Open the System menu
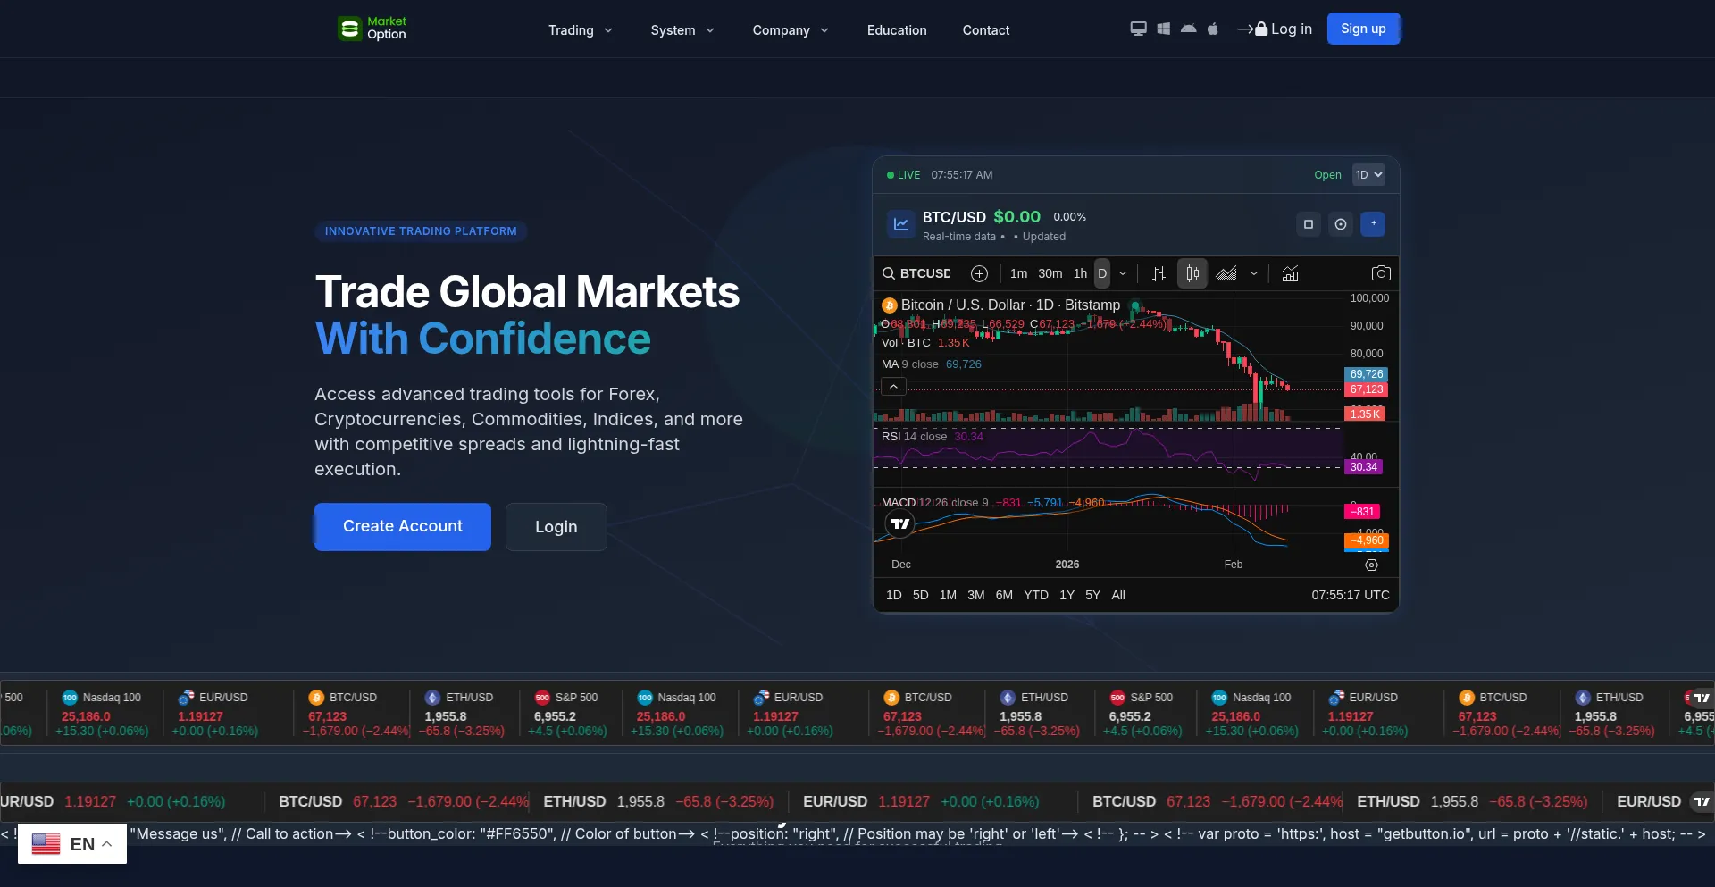1715x887 pixels. click(682, 30)
